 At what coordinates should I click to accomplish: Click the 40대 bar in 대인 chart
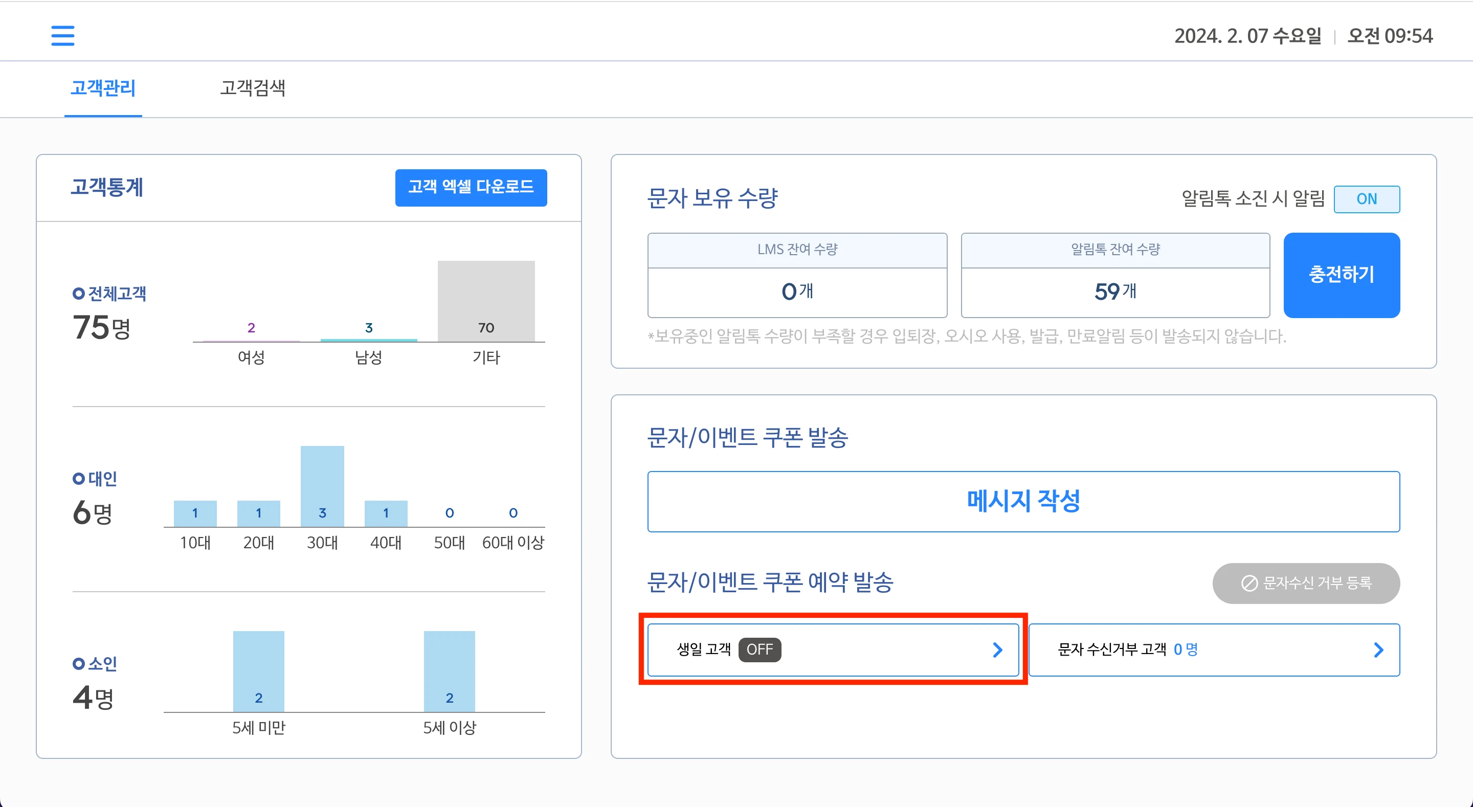tap(386, 513)
